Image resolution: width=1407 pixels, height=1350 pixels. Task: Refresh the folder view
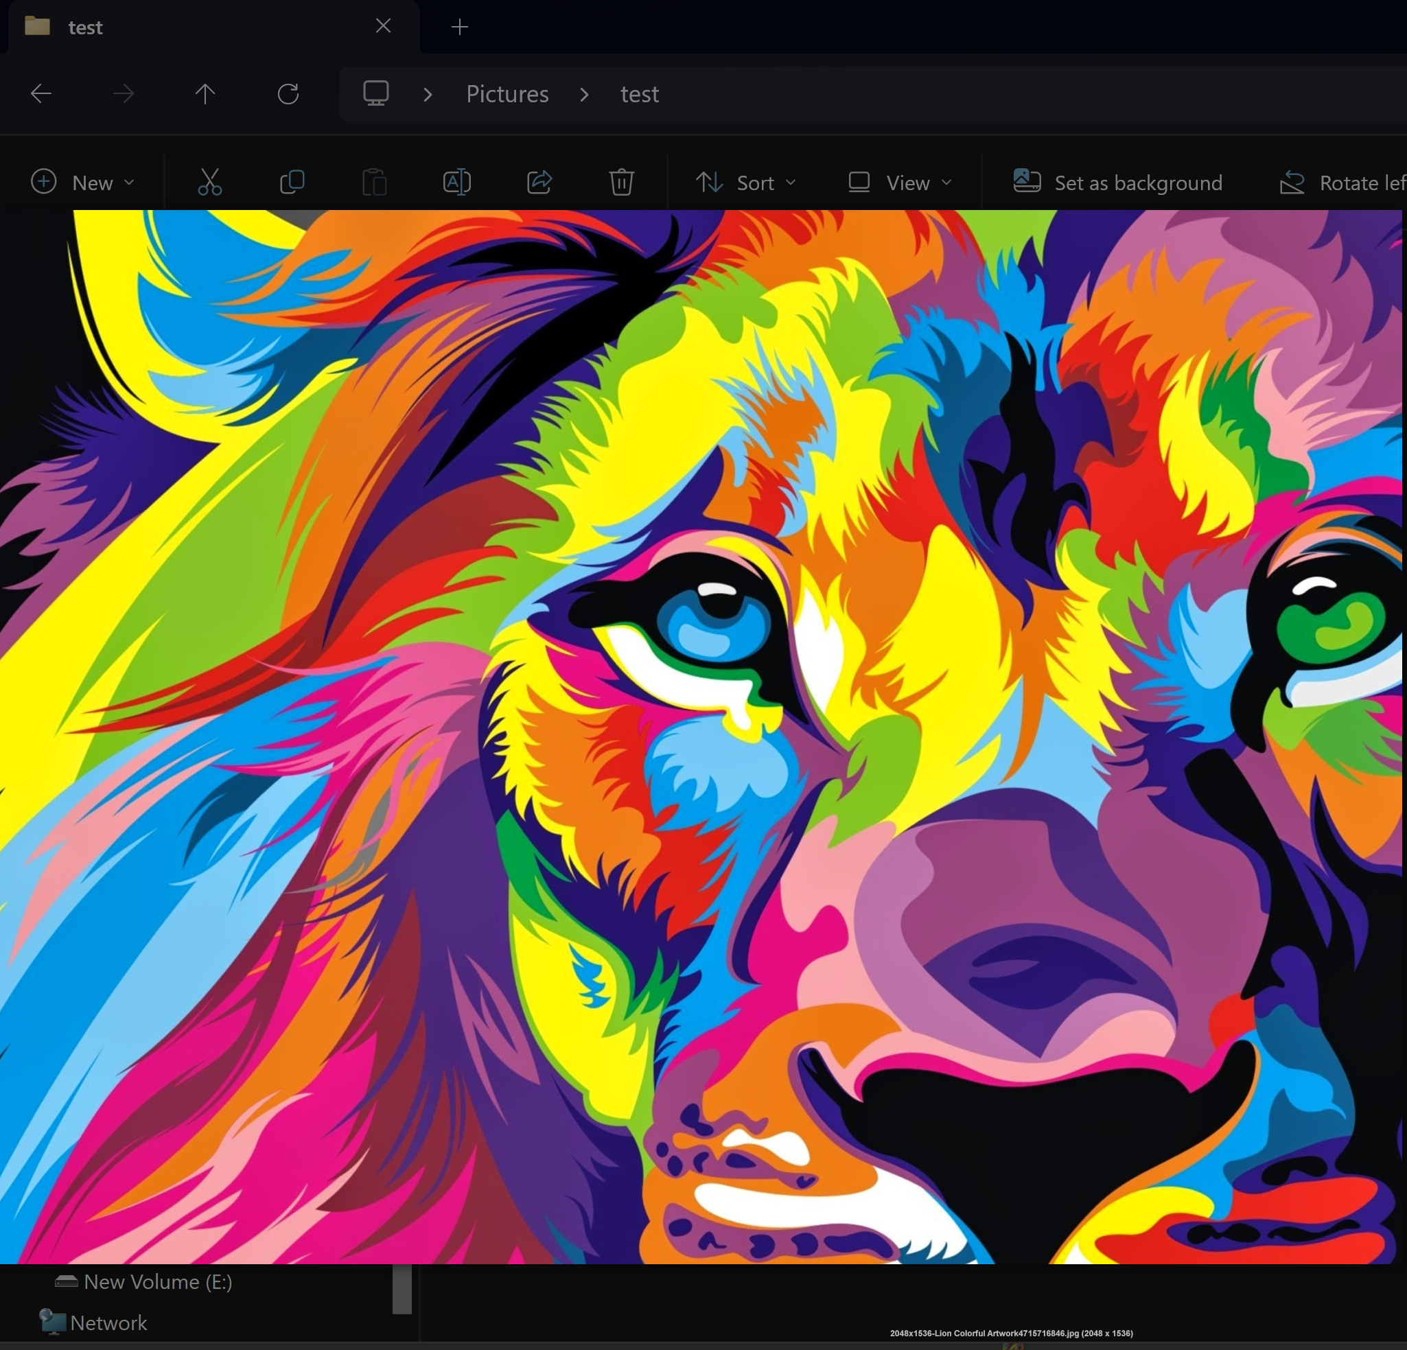288,93
